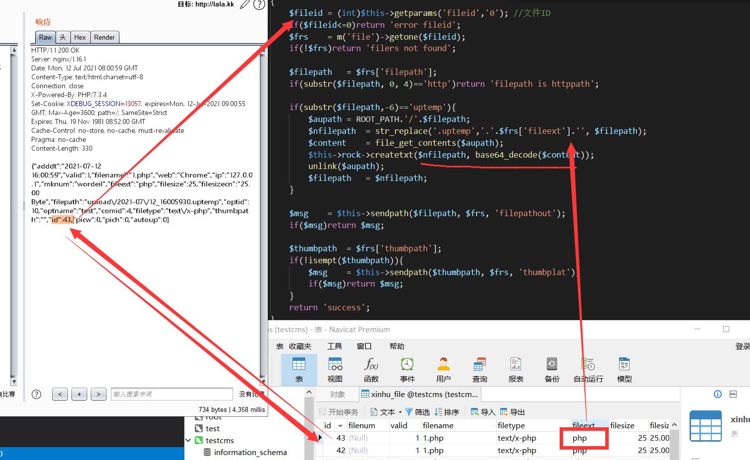The image size is (750, 460).
Task: Click the previous match '<' button
Action: click(x=60, y=394)
